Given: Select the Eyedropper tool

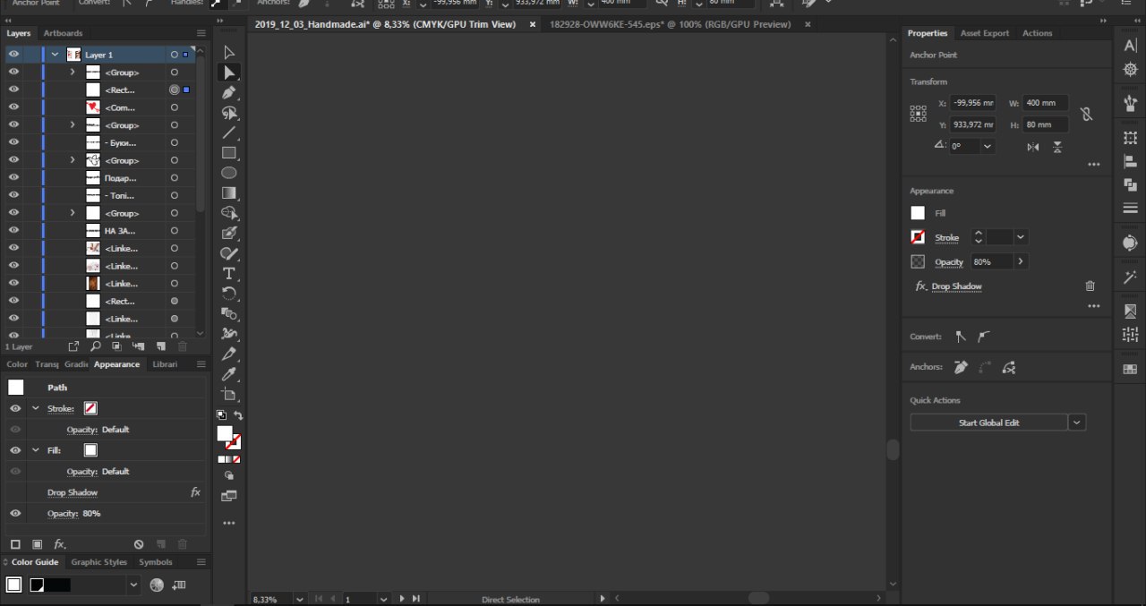Looking at the screenshot, I should 229,373.
